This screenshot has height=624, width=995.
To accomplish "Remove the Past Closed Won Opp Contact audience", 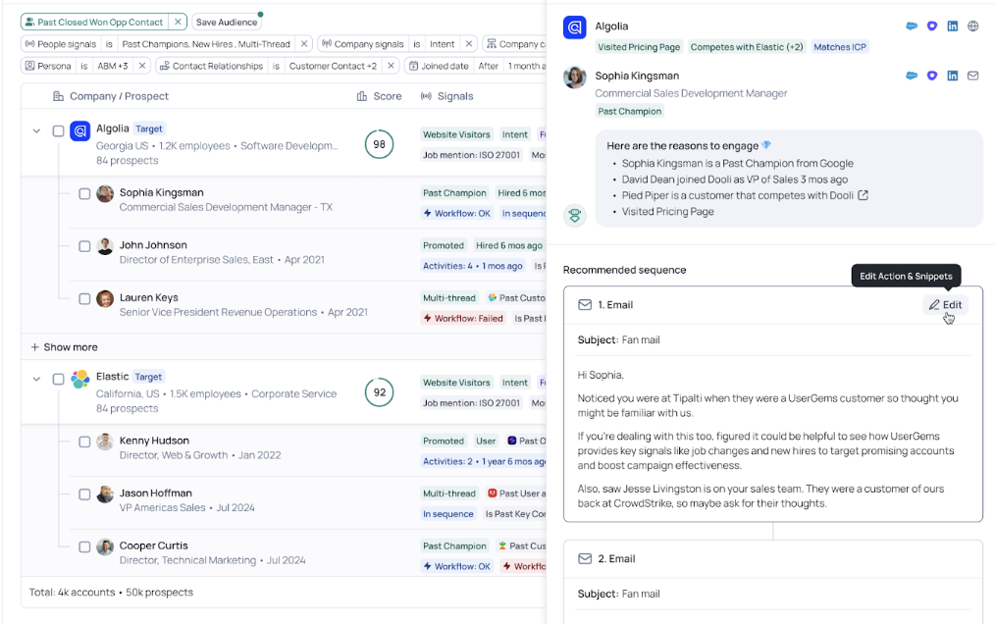I will [x=179, y=22].
